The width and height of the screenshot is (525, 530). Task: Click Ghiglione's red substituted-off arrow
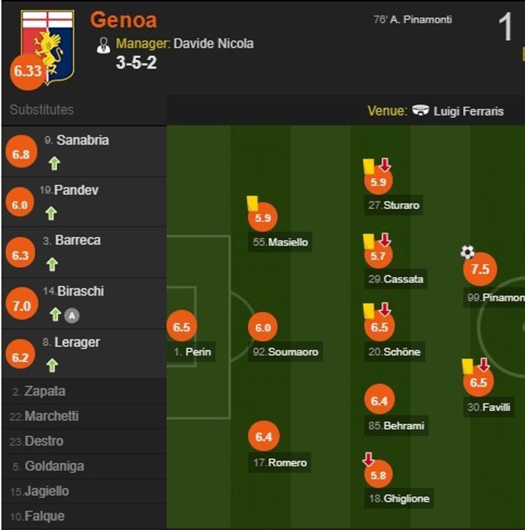(x=368, y=459)
